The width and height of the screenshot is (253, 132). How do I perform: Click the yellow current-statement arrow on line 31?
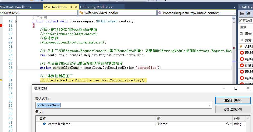pyautogui.click(x=1, y=80)
